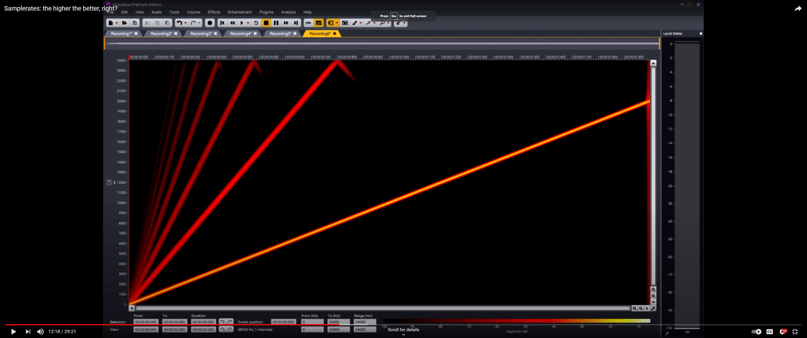Toggle YouTube autoplay switch
The width and height of the screenshot is (807, 338).
tap(756, 332)
